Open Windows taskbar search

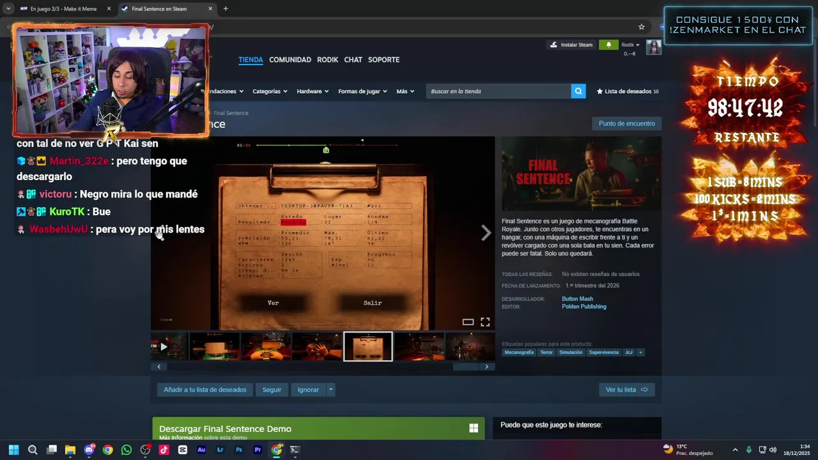tap(33, 450)
